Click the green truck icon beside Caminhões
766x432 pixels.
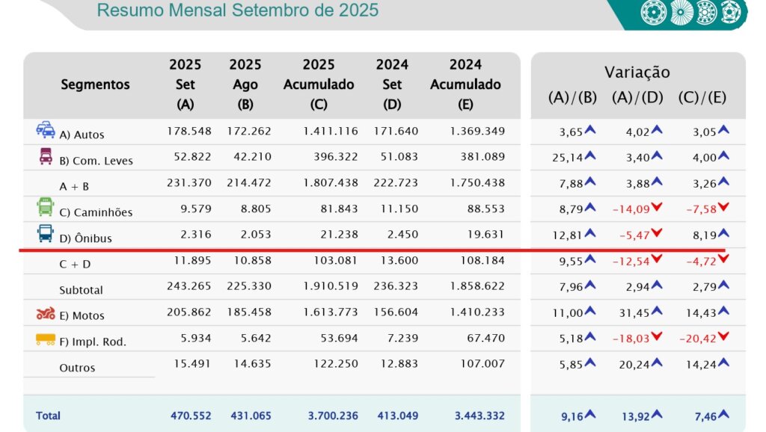[x=46, y=207]
